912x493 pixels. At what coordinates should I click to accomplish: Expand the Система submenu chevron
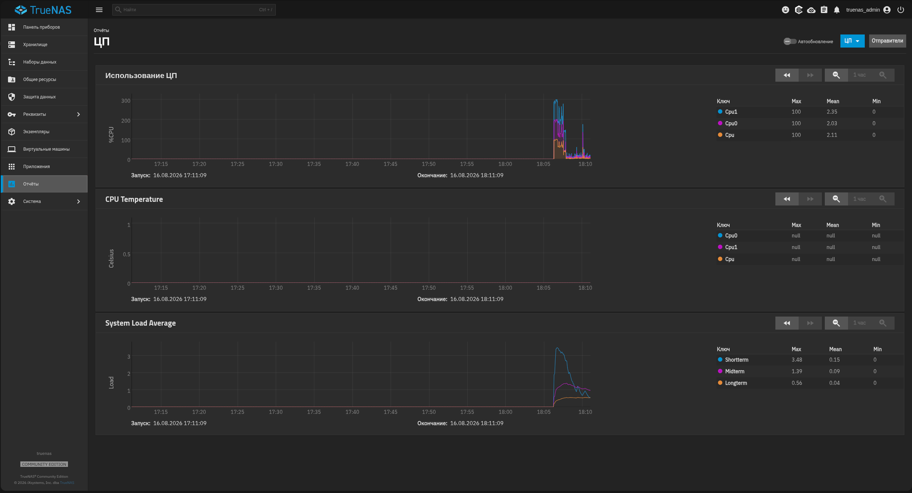[78, 201]
